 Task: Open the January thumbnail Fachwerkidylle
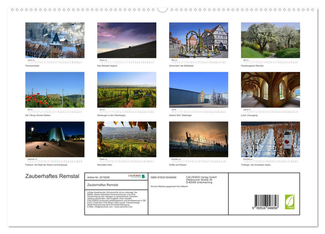tap(55, 40)
